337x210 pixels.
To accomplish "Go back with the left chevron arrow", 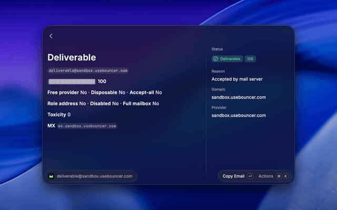I will point(51,36).
